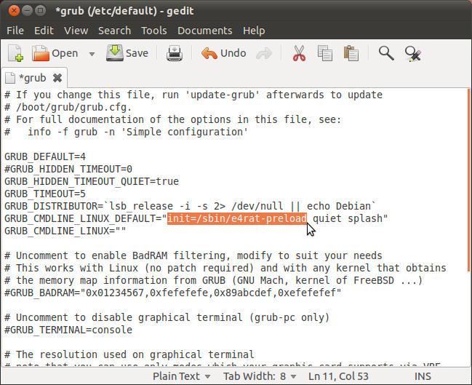
Task: Click the Open file folder icon
Action: [40, 53]
